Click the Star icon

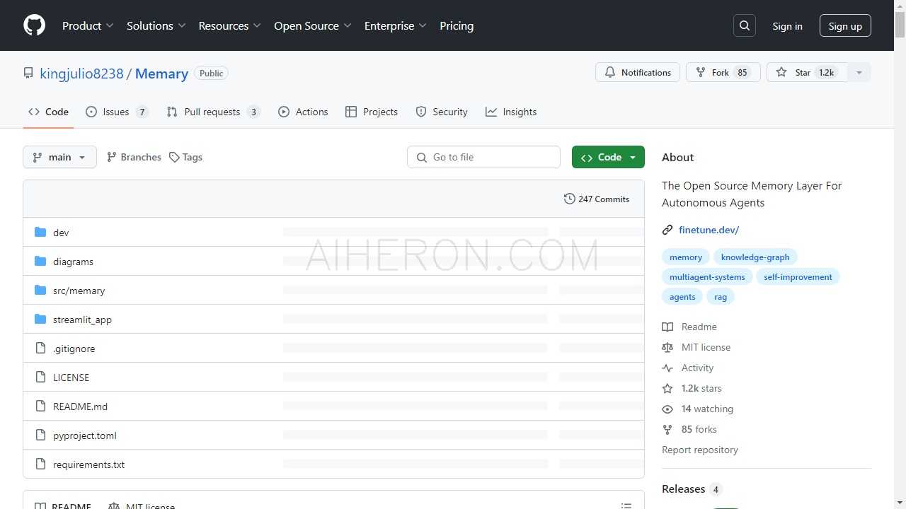[x=781, y=72]
